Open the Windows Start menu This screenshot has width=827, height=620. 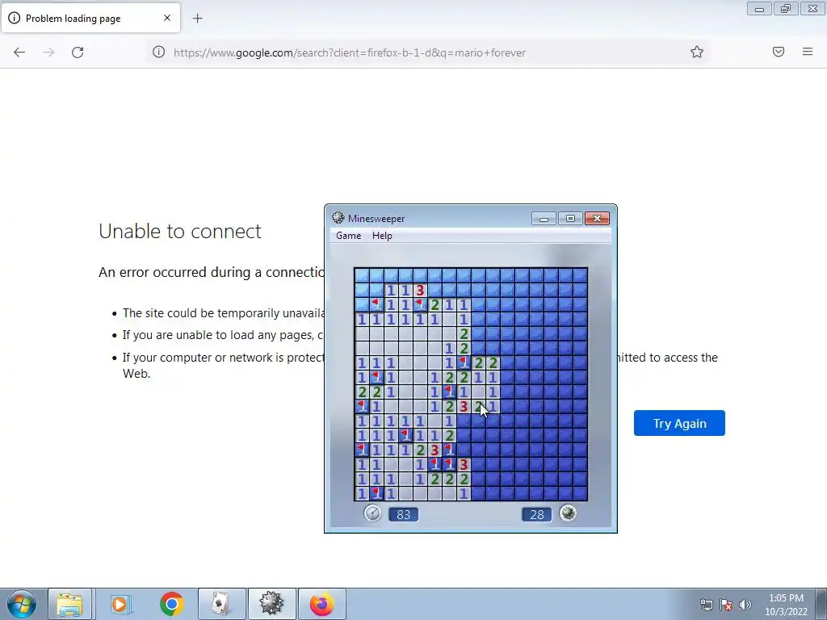[x=22, y=604]
